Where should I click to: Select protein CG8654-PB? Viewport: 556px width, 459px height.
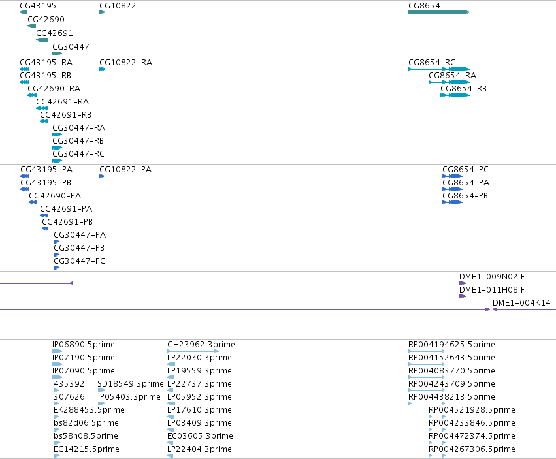click(466, 196)
